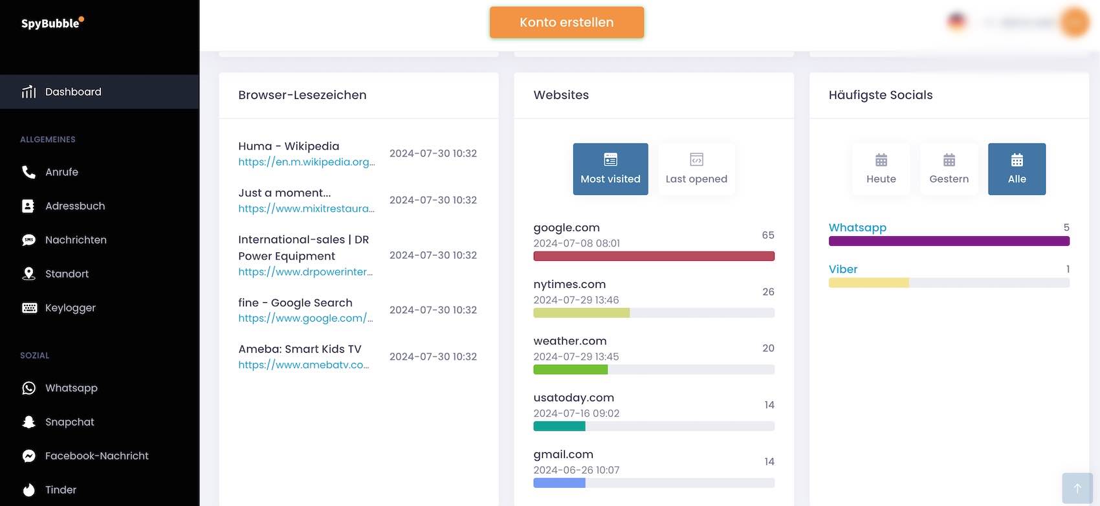1100x506 pixels.
Task: Click the google.com visit count 65
Action: (768, 236)
